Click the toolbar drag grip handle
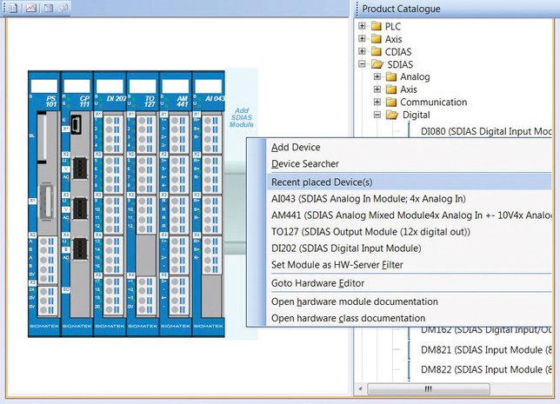This screenshot has width=560, height=404. pyautogui.click(x=4, y=8)
